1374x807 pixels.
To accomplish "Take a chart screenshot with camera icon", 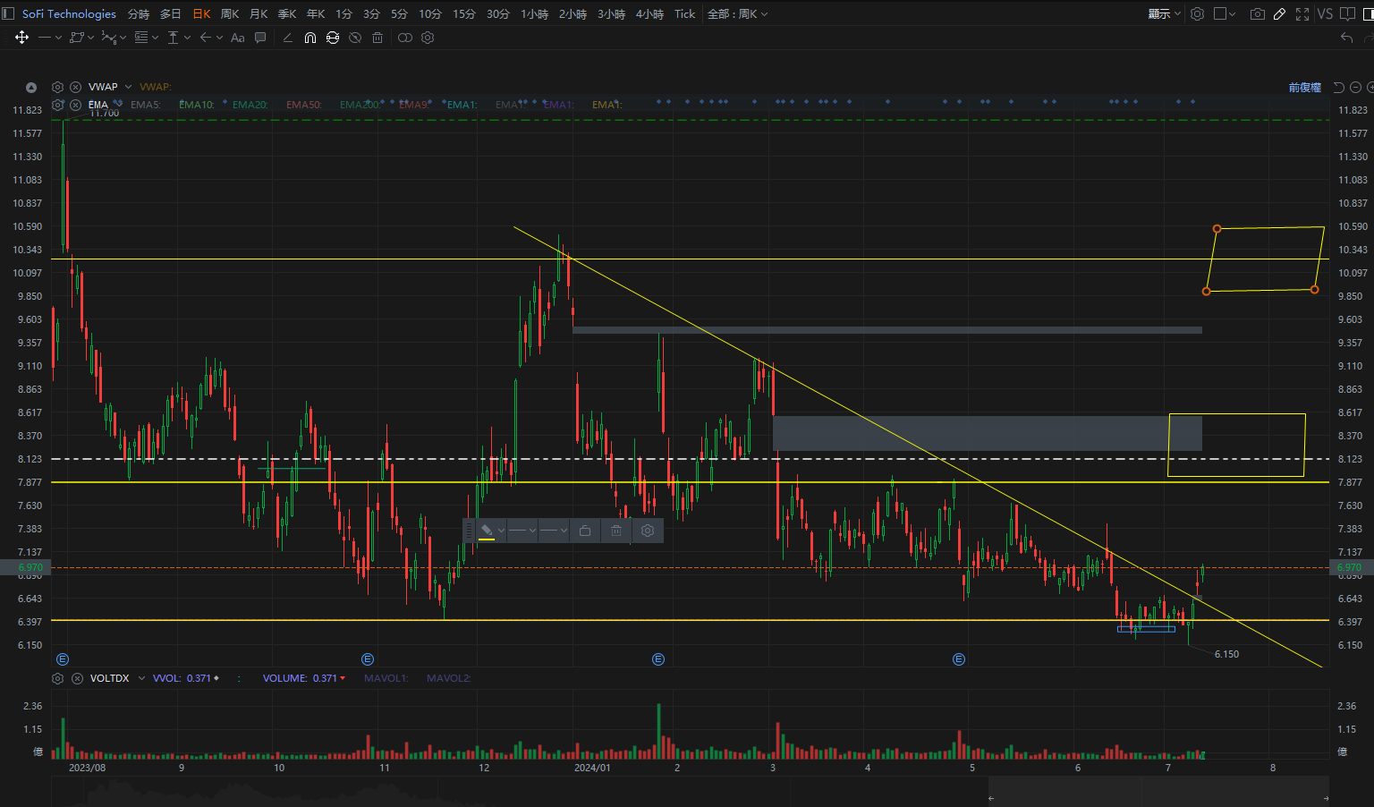I will point(1257,13).
